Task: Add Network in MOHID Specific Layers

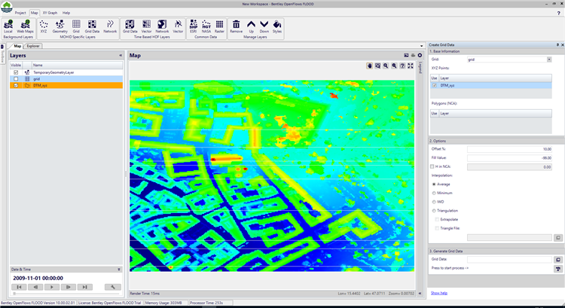Action: pos(110,26)
